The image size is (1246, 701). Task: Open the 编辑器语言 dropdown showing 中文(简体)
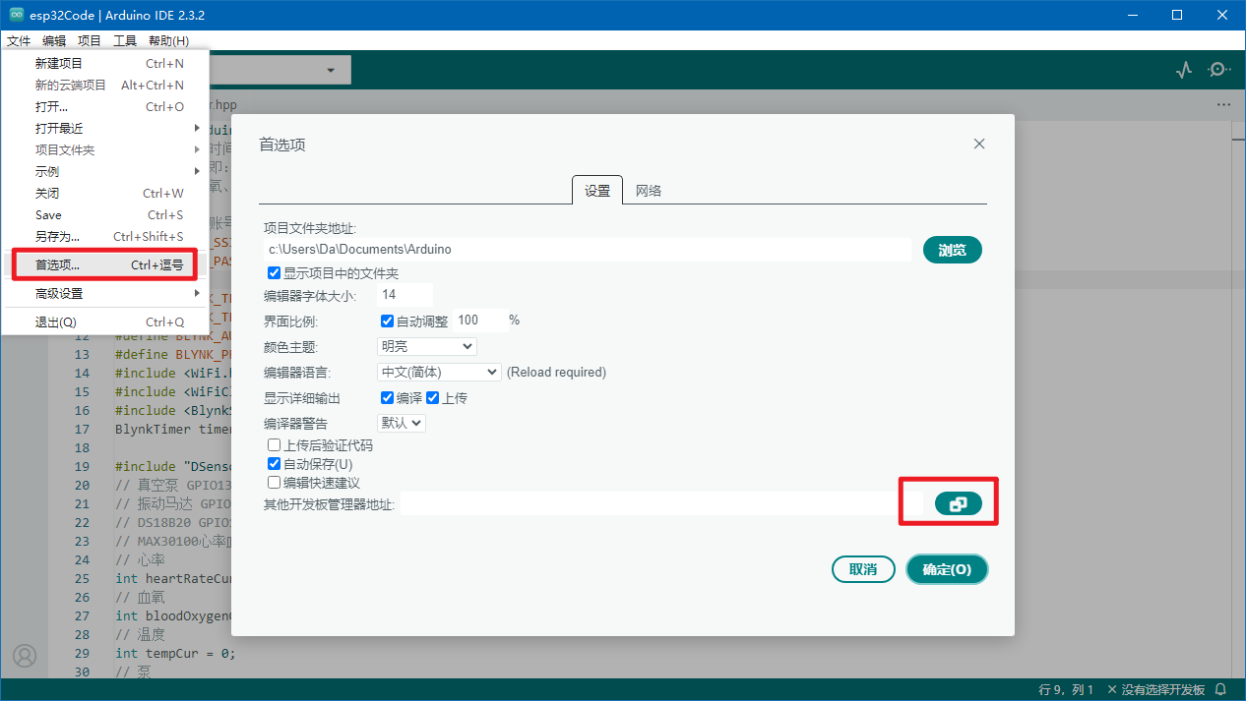[x=439, y=372]
